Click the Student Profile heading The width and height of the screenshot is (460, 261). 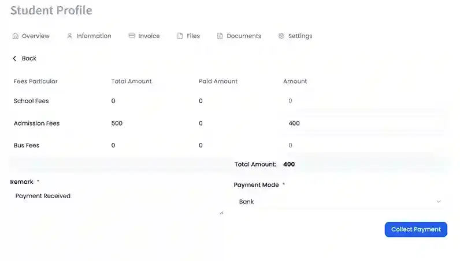point(51,10)
